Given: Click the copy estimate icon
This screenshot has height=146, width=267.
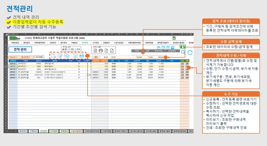Looking at the screenshot, I should coord(67,56).
